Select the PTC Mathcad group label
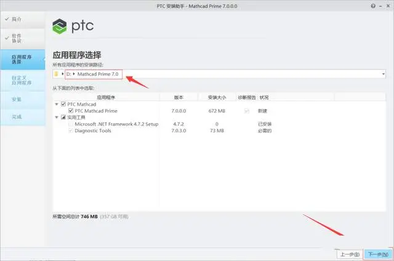This screenshot has height=261, width=394. (x=82, y=104)
